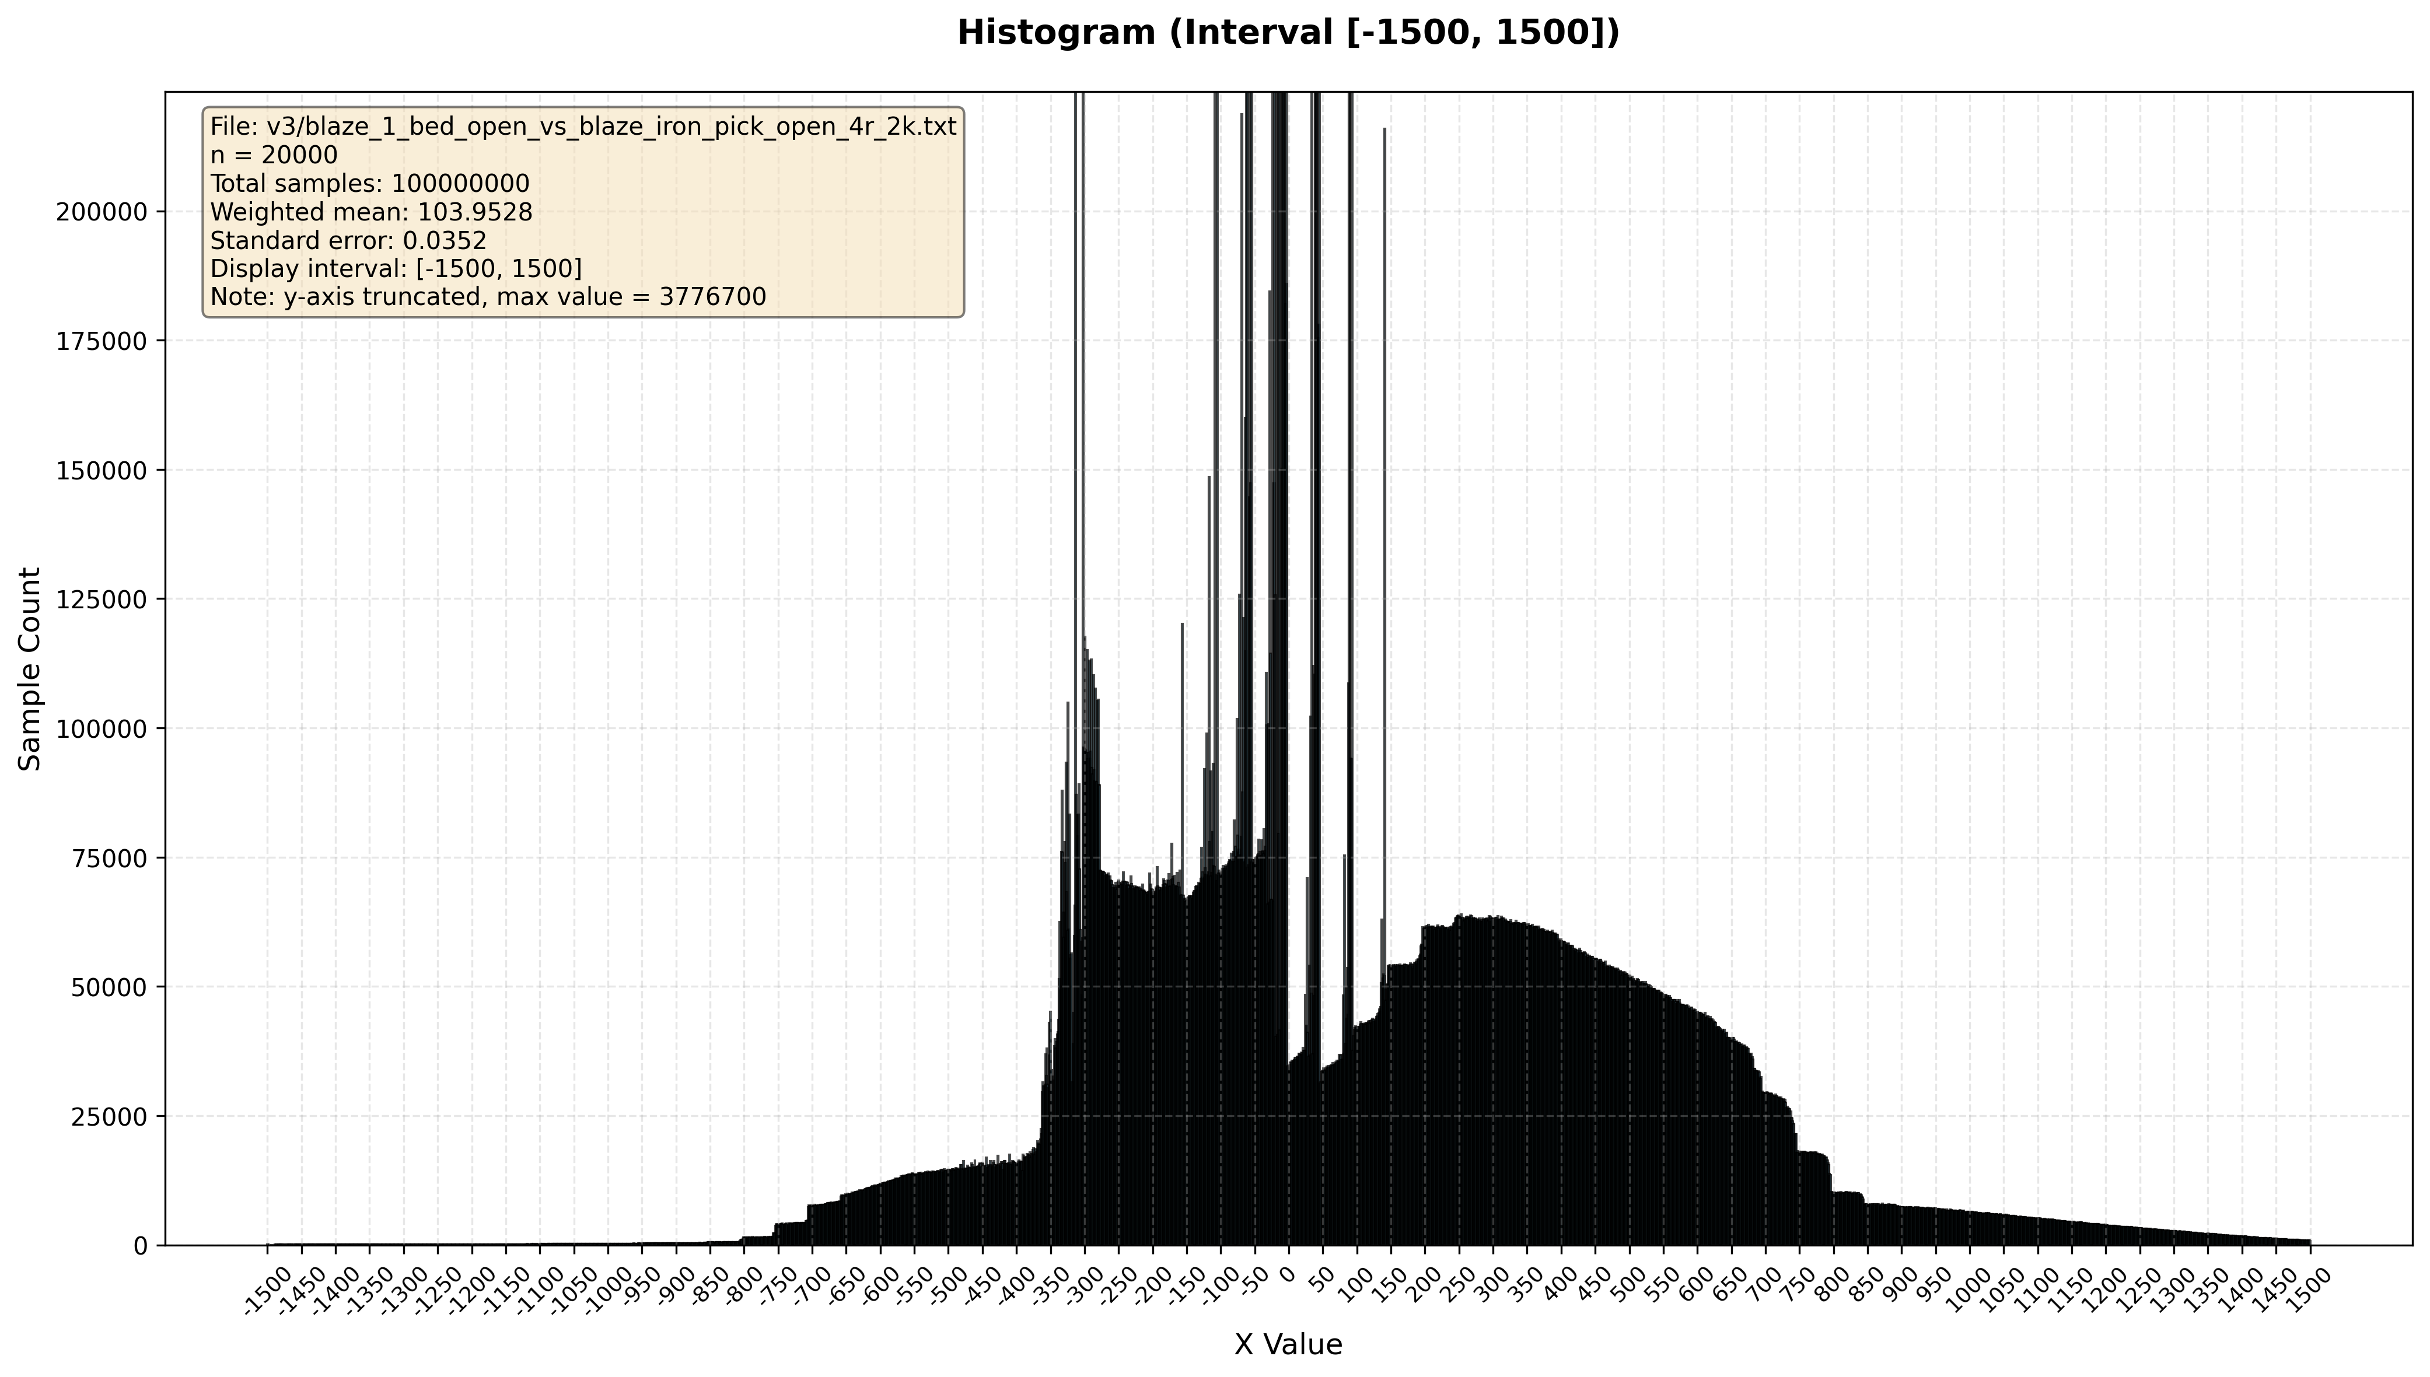Click the 'Weighted mean: 103.9528' text

(371, 212)
